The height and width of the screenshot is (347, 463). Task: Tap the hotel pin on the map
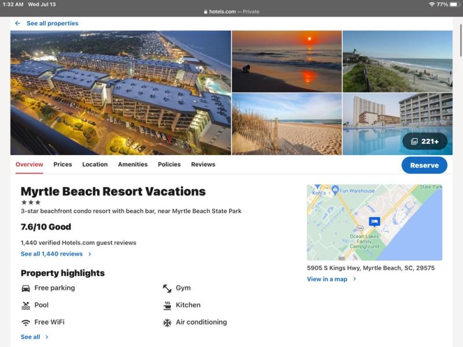[374, 222]
